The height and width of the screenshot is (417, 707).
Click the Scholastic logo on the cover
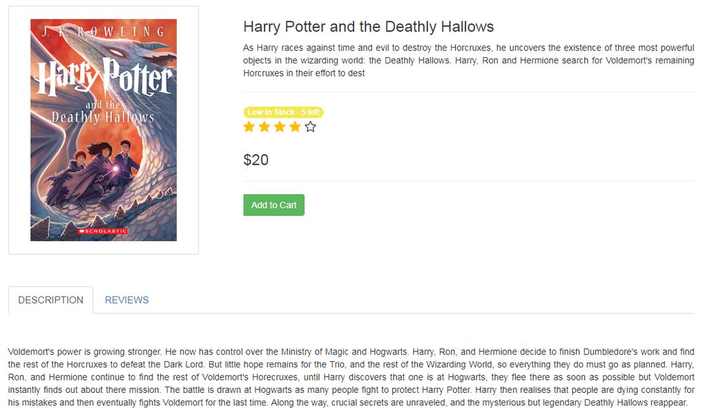(x=104, y=231)
